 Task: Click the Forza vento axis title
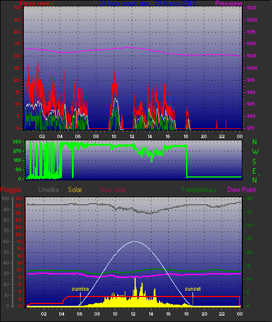(x=37, y=3)
